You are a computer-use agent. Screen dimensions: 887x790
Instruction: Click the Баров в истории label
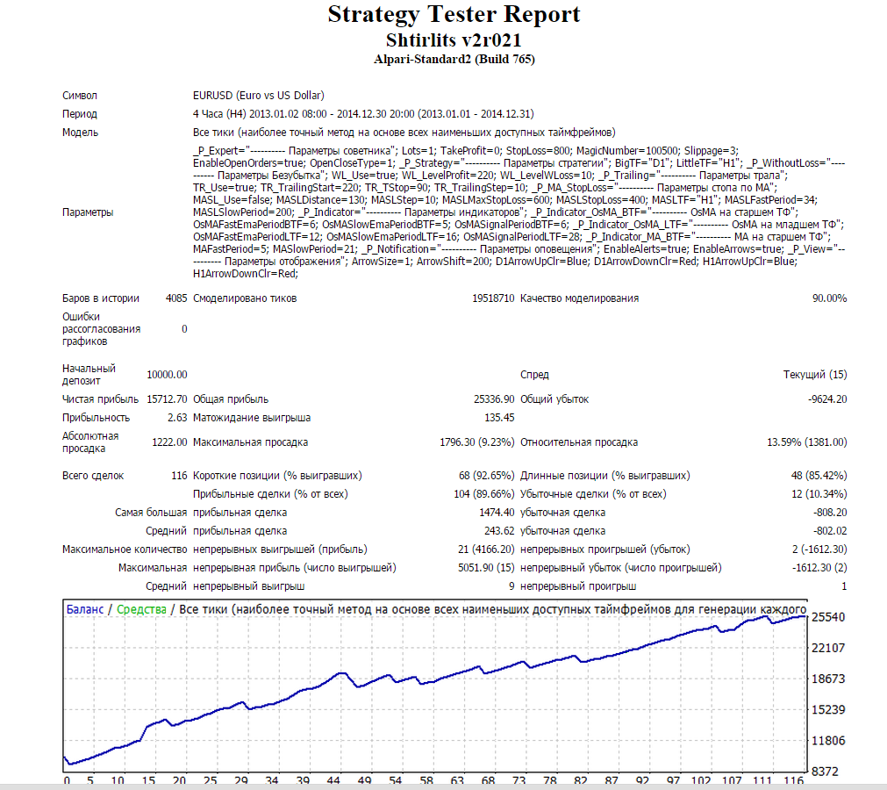tap(101, 298)
